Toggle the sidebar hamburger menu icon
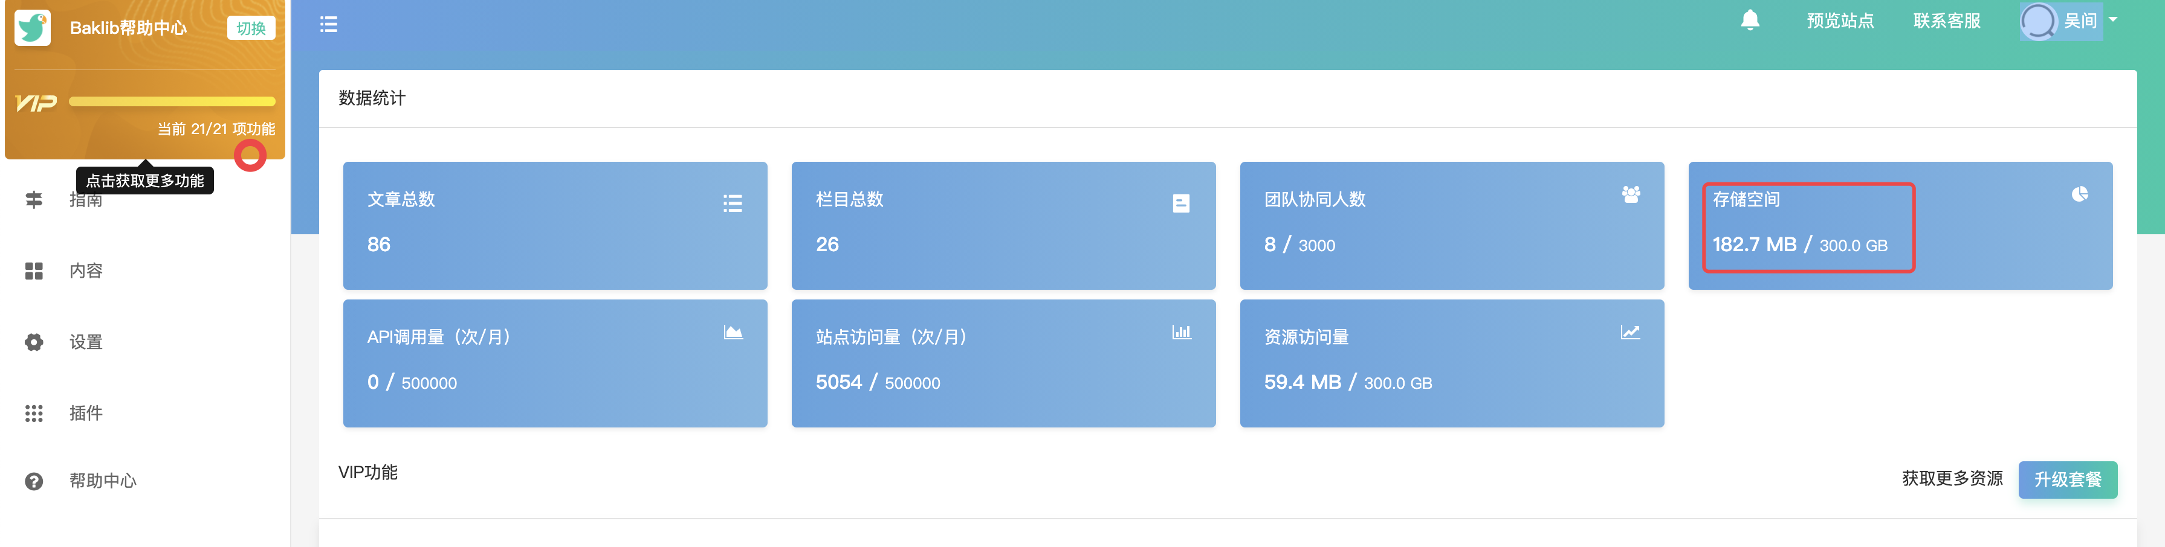 (329, 24)
